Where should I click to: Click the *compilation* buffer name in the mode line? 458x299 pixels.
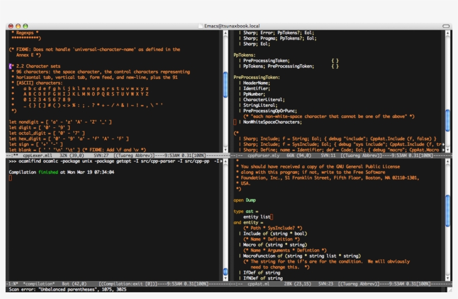tap(39, 283)
